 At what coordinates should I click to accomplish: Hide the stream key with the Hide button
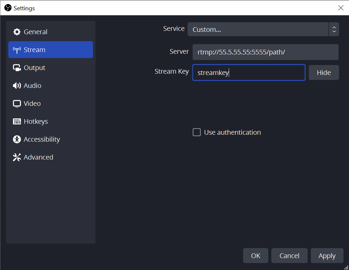coord(324,72)
